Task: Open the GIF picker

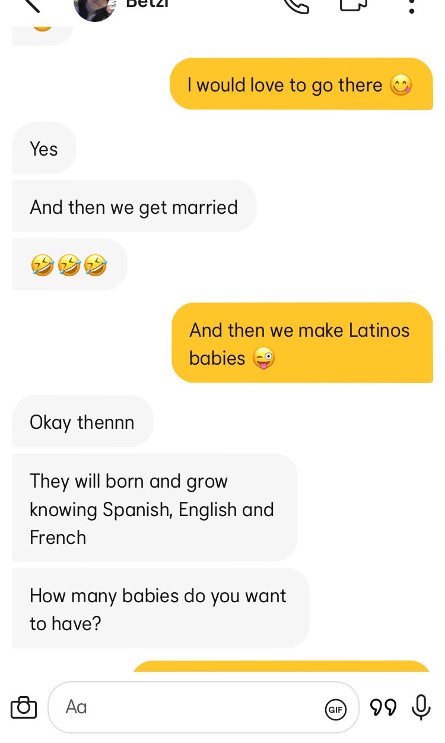Action: point(336,709)
